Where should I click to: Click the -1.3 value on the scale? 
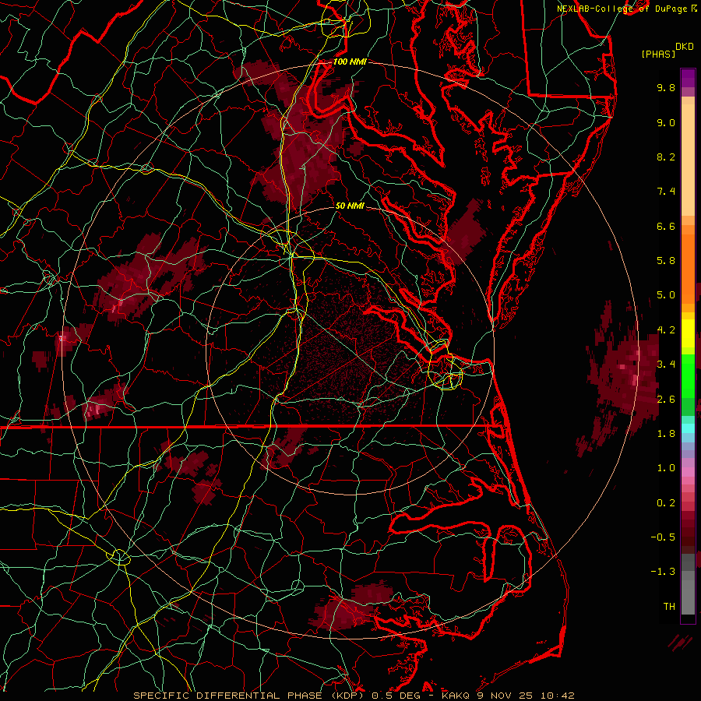(x=663, y=572)
